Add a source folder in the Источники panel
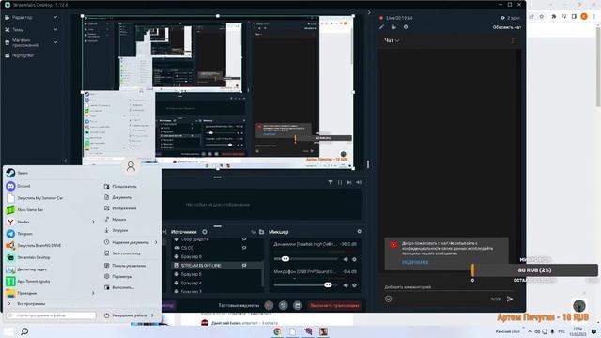The image size is (601, 338). [x=261, y=232]
